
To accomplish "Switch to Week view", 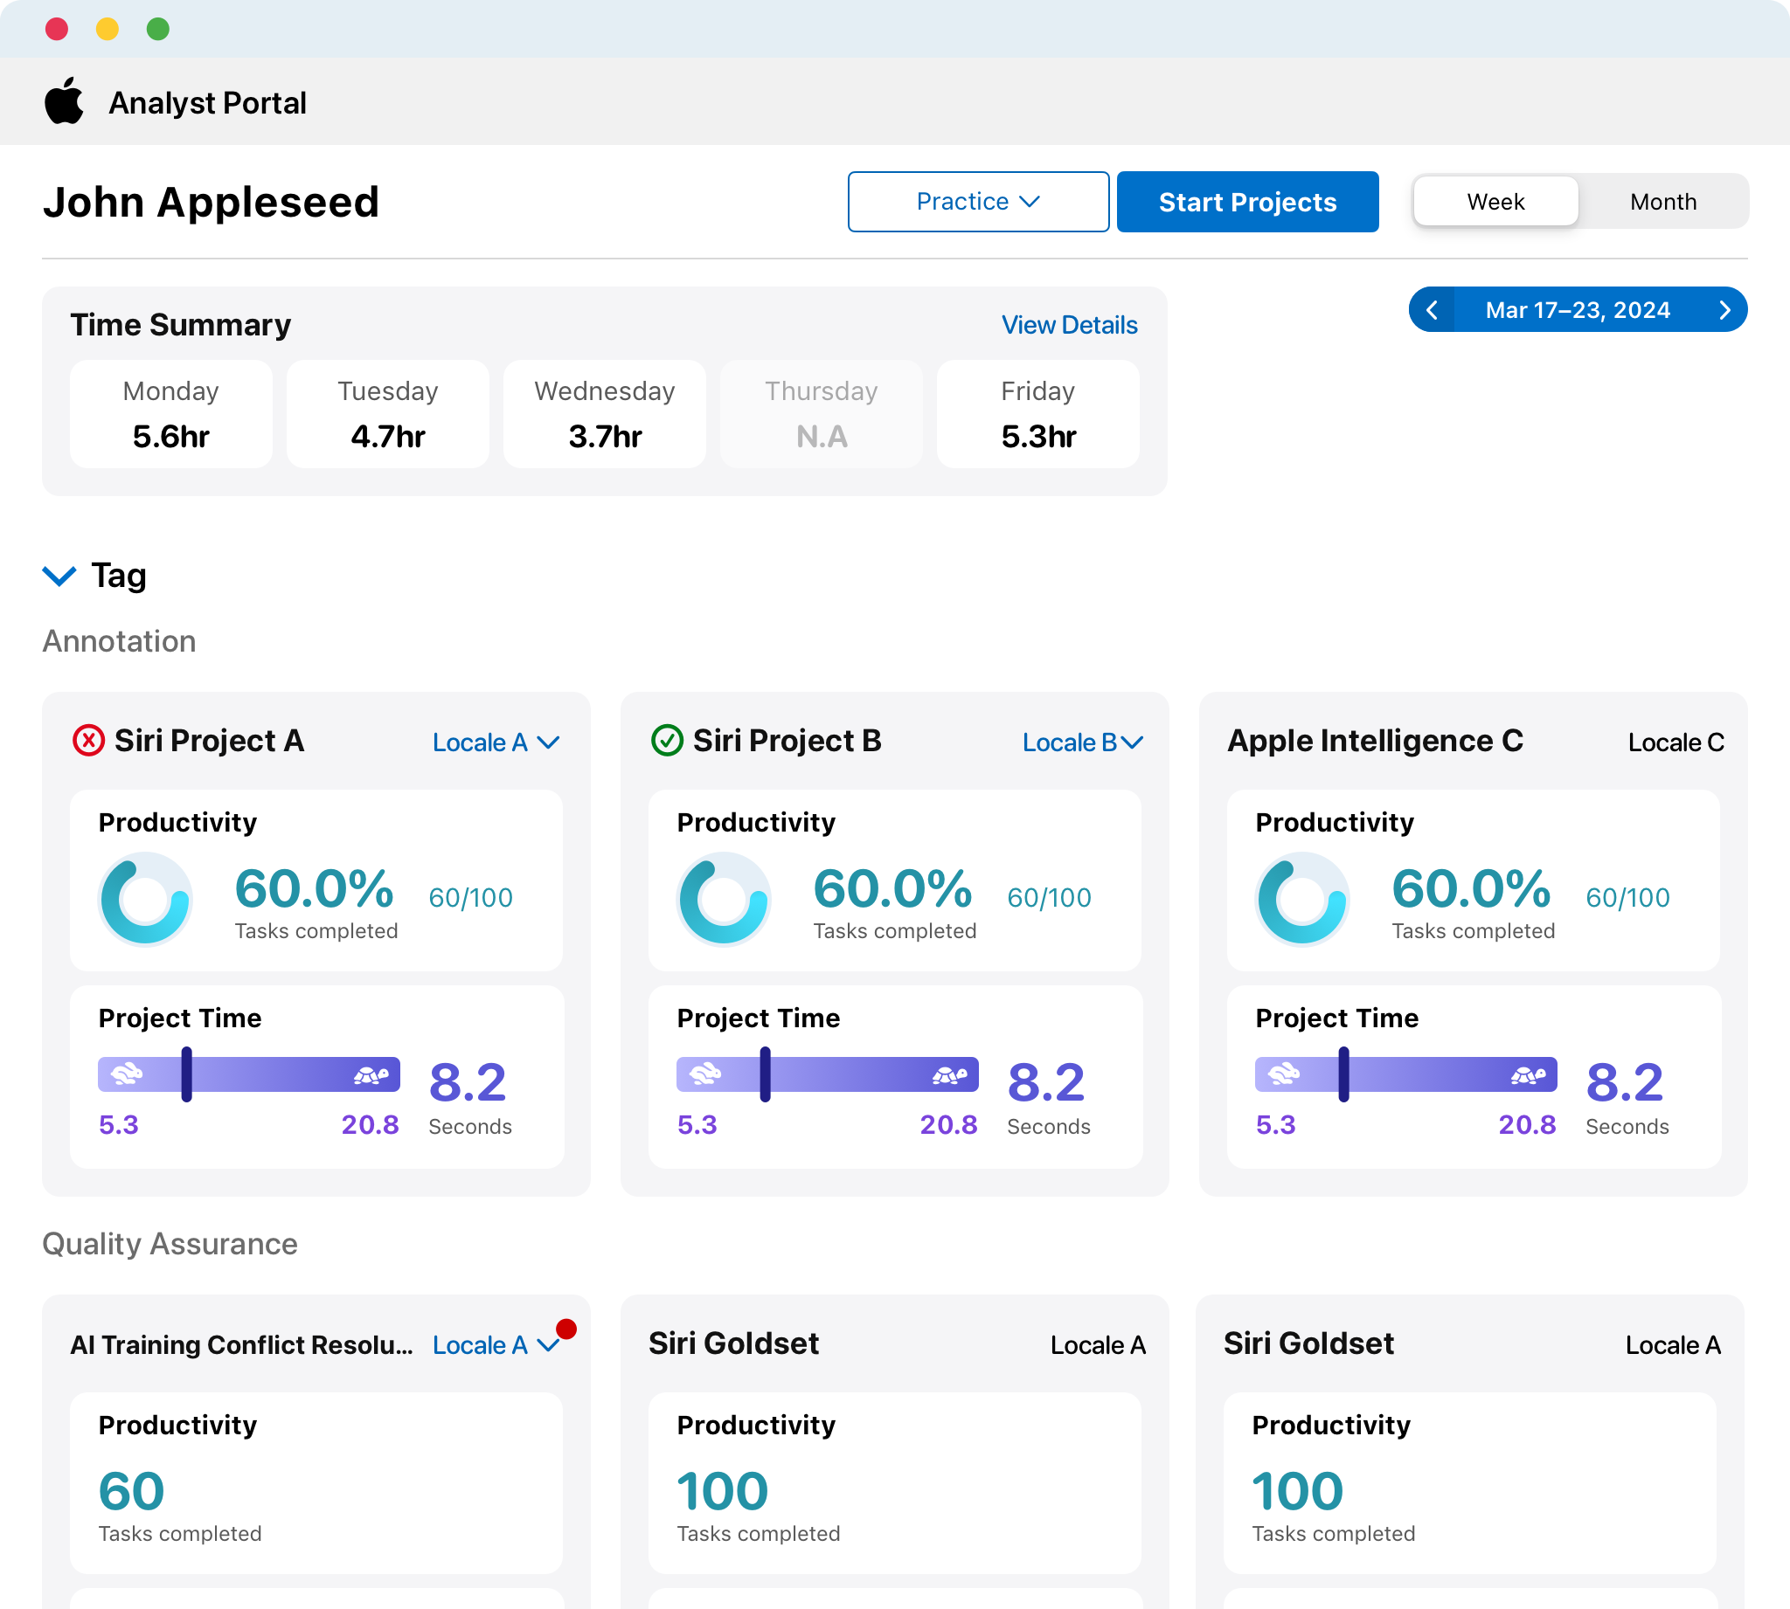I will point(1495,202).
